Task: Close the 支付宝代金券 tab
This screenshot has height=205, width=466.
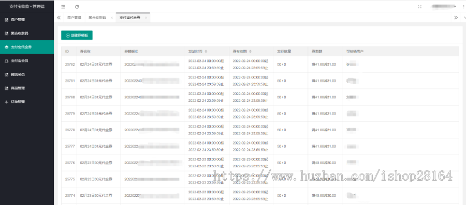Action: [x=146, y=18]
